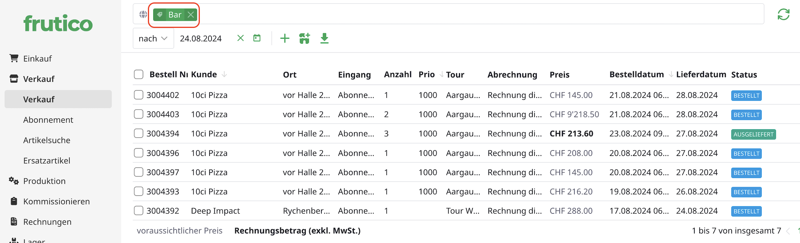Toggle the select-all orders checkbox

point(138,75)
